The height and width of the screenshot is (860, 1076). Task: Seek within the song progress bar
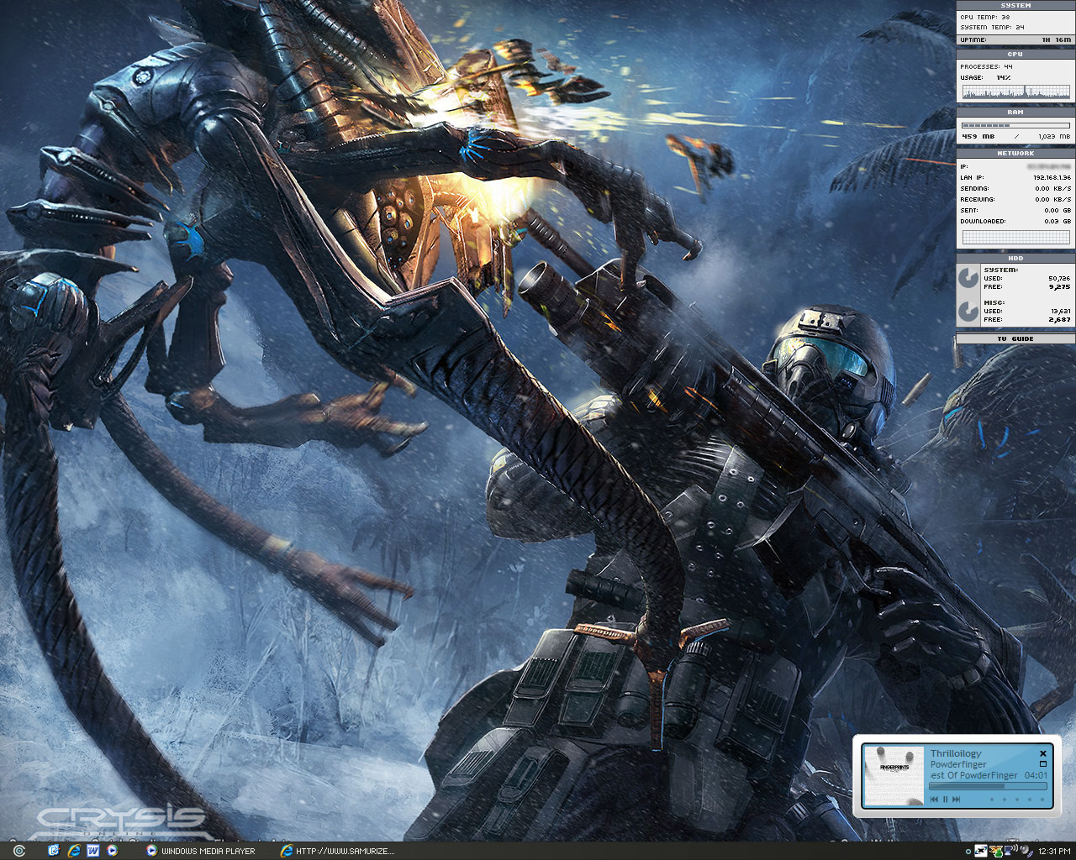click(x=988, y=786)
